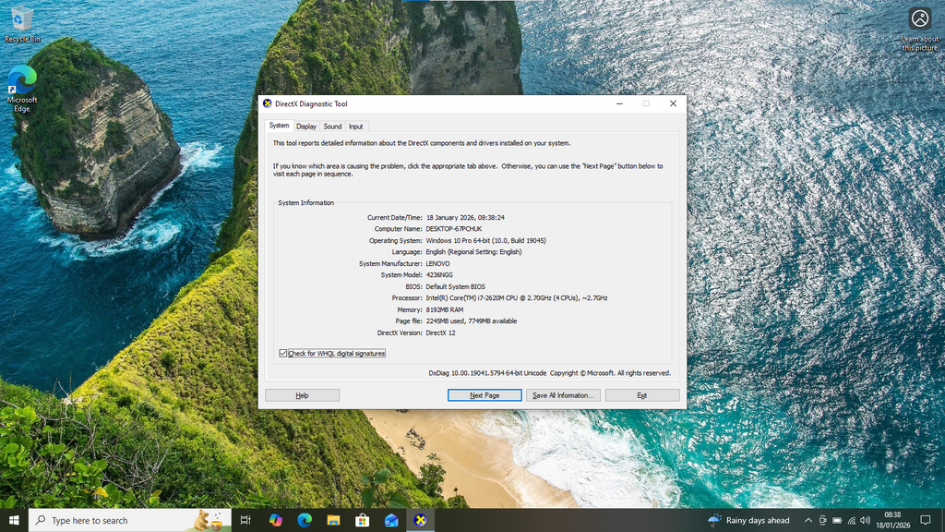
Task: Open the Input tab
Action: [x=355, y=127]
